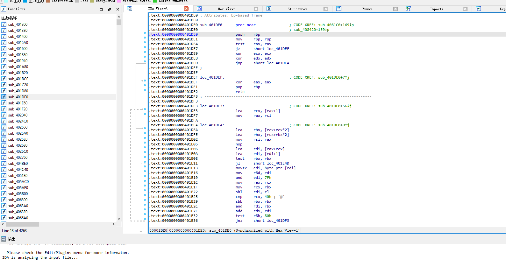
Task: Open the Enums tab
Action: (x=367, y=9)
